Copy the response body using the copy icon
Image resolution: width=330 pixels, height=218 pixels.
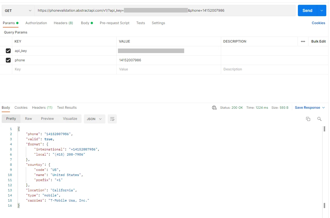click(x=308, y=119)
